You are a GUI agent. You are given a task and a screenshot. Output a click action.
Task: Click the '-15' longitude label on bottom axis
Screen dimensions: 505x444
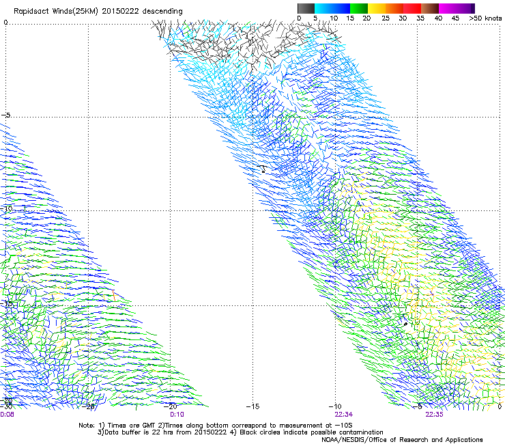point(252,406)
